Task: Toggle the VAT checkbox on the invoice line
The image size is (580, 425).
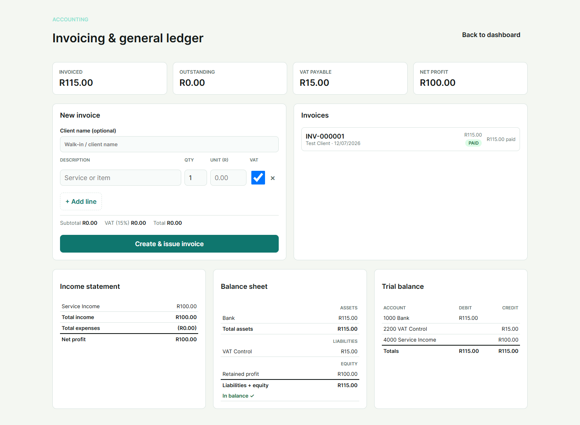Action: [258, 178]
